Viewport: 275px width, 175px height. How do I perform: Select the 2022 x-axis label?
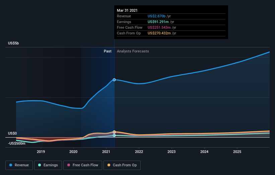click(139, 152)
